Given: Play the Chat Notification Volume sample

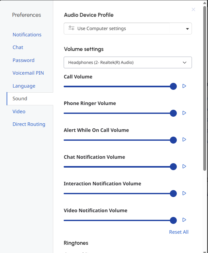Looking at the screenshot, I should point(184,166).
